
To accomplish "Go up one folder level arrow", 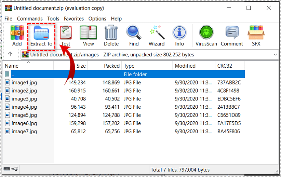I will click(x=10, y=54).
